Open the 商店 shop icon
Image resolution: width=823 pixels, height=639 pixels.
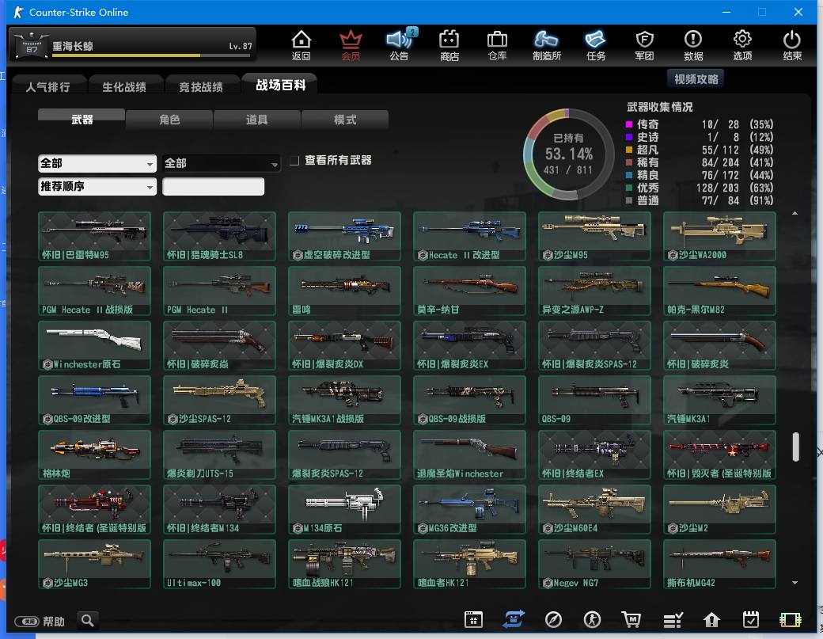click(449, 45)
